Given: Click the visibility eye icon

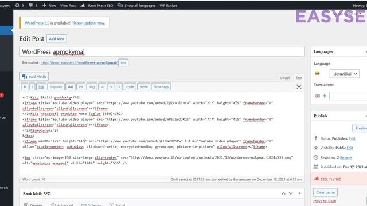Looking at the screenshot, I should tap(316, 148).
